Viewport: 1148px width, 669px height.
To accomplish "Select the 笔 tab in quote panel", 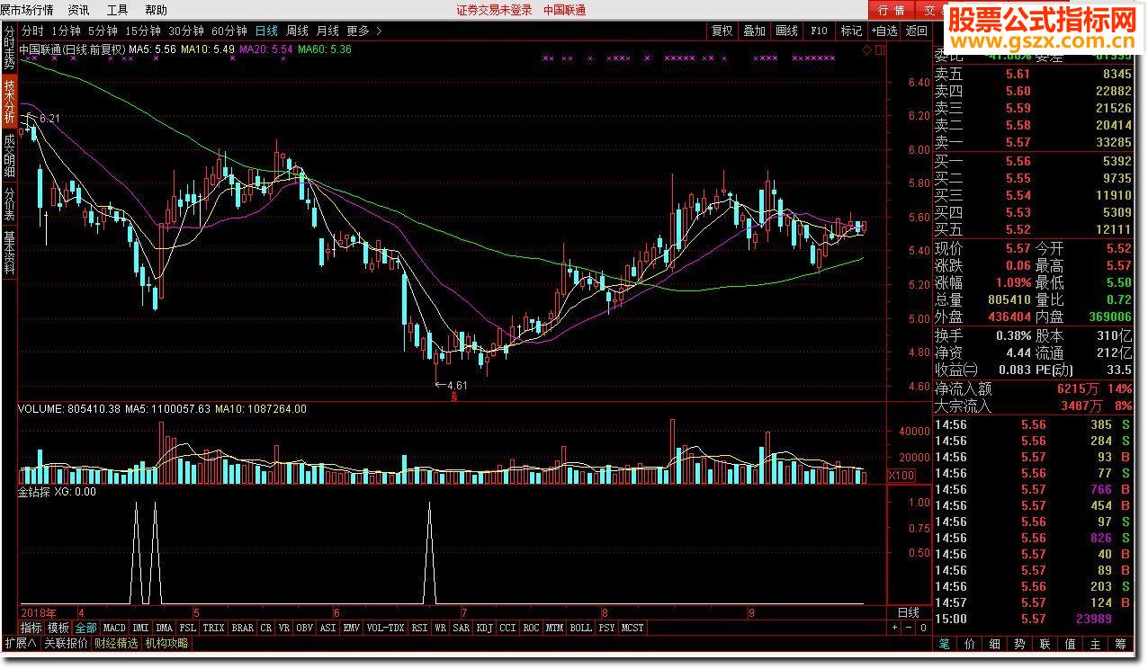I will pyautogui.click(x=945, y=644).
